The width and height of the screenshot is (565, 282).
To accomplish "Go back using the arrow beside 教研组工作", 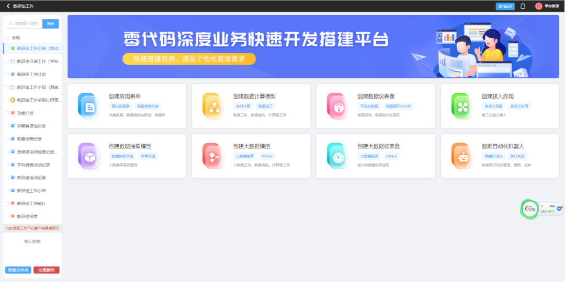I will click(x=8, y=6).
